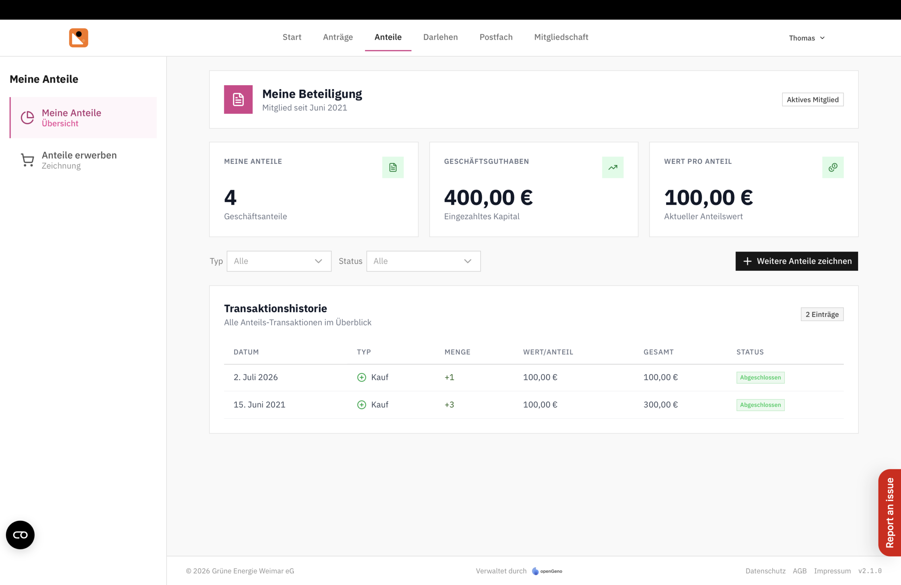Click the GESAMT column header
Screen dimensions: 901x585
click(659, 352)
